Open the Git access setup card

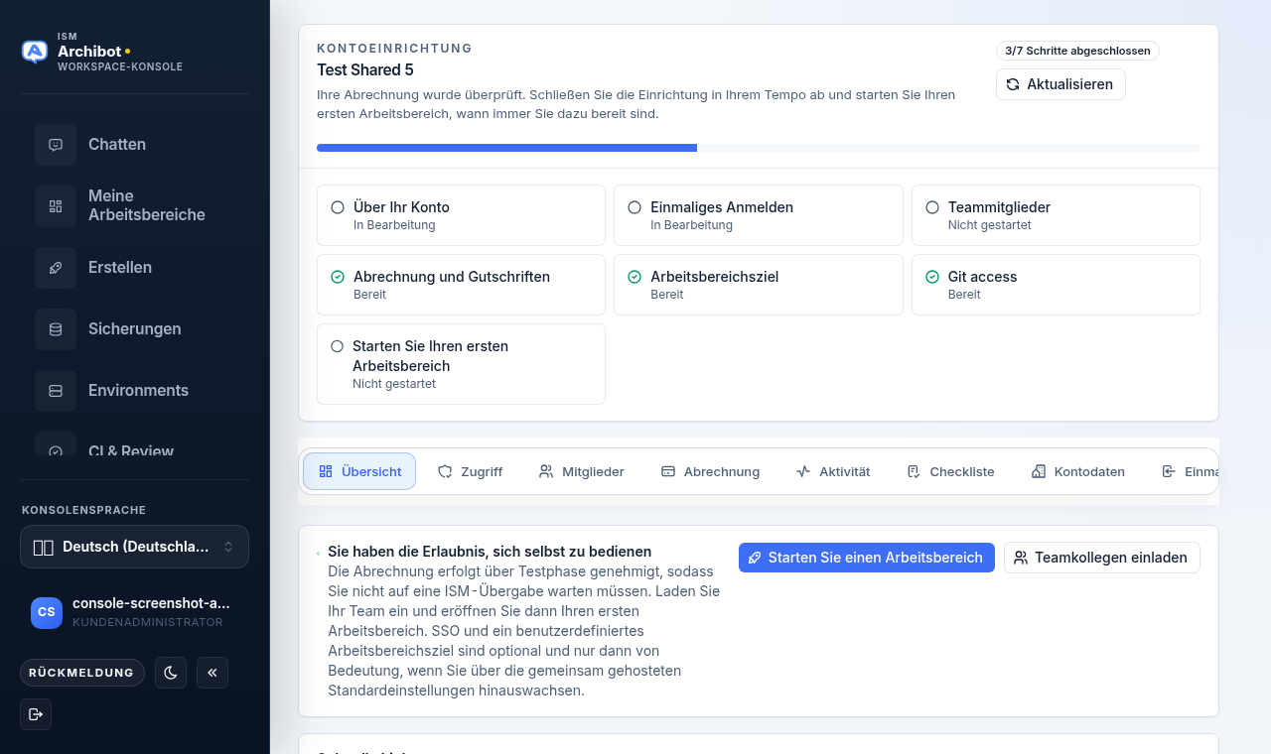[x=1056, y=285]
